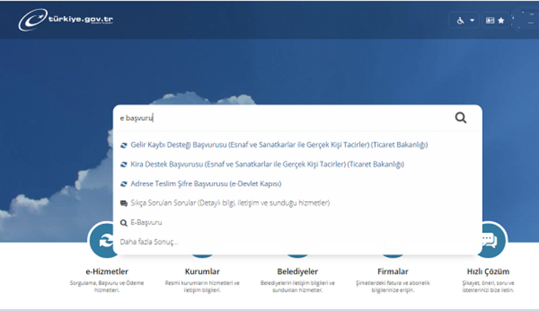Open the accessibility options dropdown
This screenshot has height=311, width=539.
point(464,20)
